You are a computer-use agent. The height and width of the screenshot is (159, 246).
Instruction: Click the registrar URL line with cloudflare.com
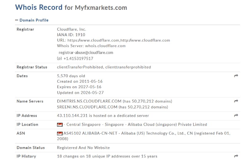[113, 40]
